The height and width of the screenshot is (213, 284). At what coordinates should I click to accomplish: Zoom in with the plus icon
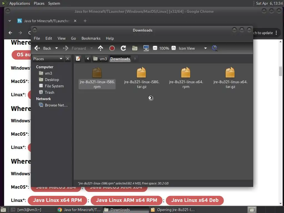pyautogui.click(x=174, y=48)
